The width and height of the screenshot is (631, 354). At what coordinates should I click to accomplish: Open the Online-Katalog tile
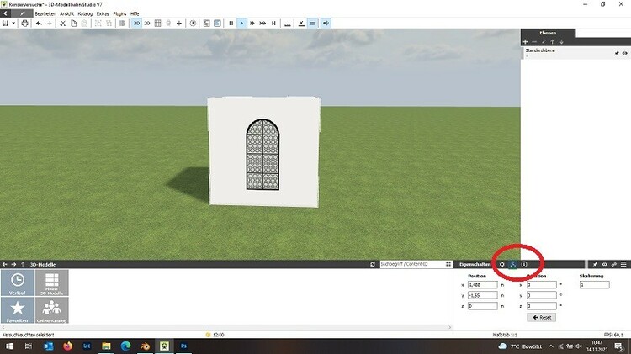(52, 310)
